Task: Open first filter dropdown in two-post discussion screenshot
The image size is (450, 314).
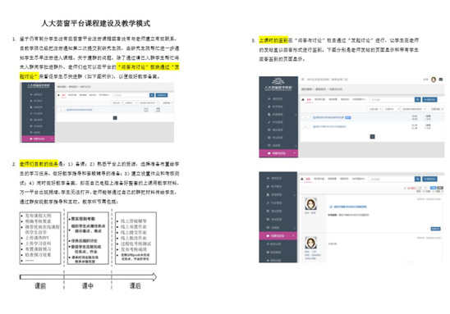Action: [374, 109]
